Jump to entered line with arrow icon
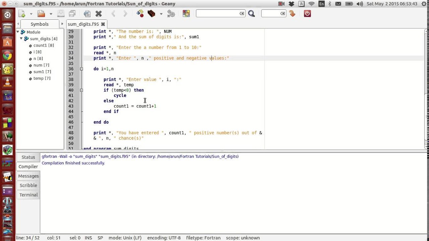 coord(292,14)
